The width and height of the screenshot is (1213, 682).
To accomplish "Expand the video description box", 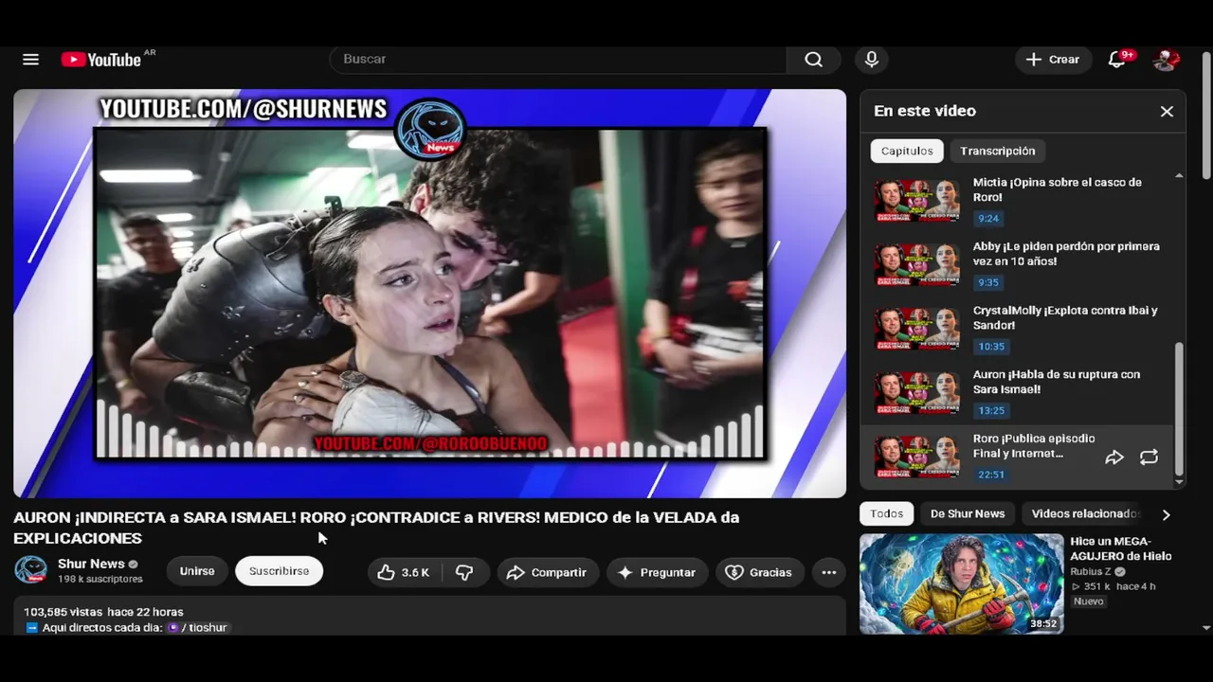I will click(x=429, y=616).
